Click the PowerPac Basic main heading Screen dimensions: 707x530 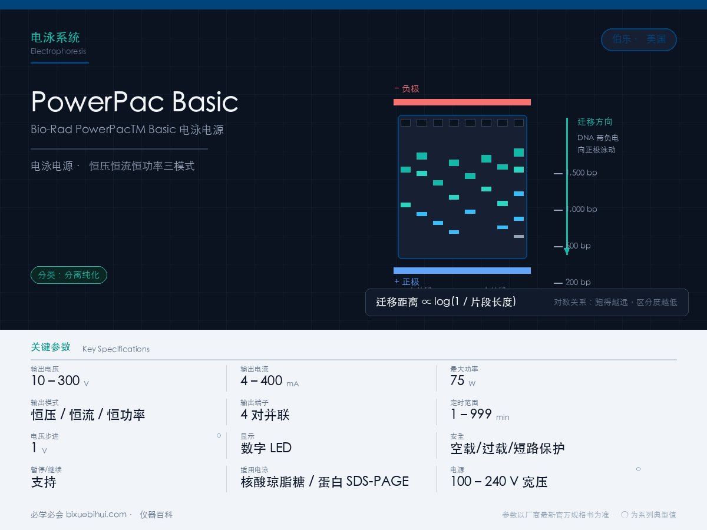coord(134,102)
